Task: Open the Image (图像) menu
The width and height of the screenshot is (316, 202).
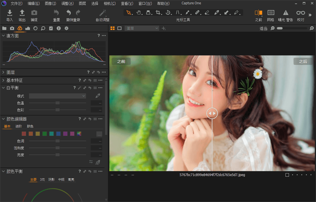Action: coord(51,3)
